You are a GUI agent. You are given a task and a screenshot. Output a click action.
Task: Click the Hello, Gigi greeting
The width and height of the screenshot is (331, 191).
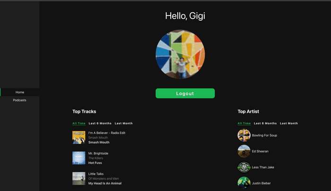(185, 16)
